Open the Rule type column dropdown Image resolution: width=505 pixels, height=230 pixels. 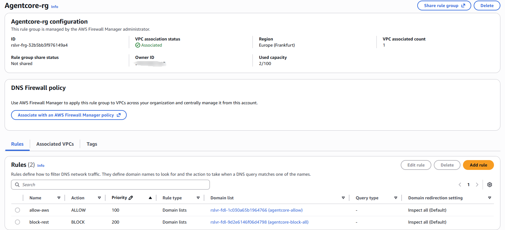tap(198, 198)
